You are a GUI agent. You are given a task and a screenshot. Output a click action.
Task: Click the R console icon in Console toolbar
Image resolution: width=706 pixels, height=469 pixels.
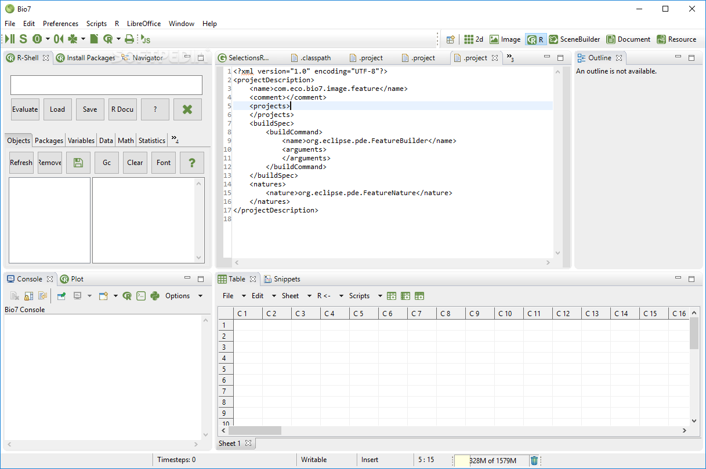(x=127, y=296)
